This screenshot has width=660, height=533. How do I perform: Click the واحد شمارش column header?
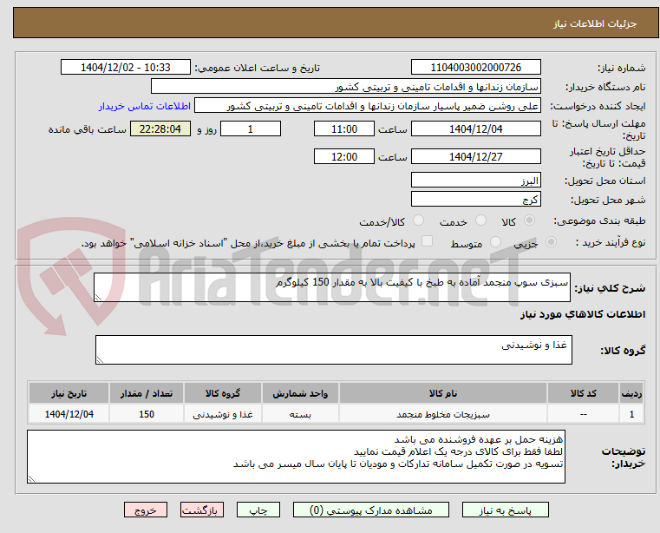[x=300, y=393]
